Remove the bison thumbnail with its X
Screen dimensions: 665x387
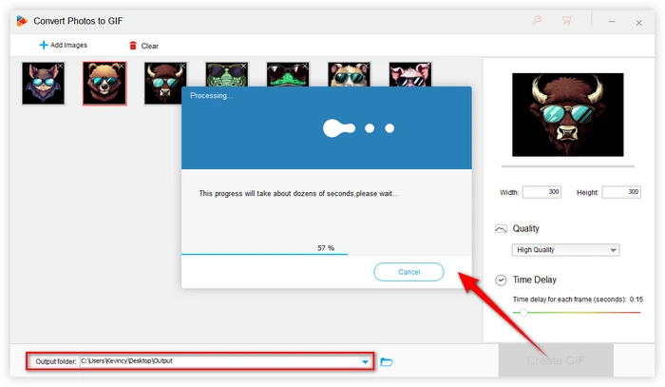click(182, 67)
